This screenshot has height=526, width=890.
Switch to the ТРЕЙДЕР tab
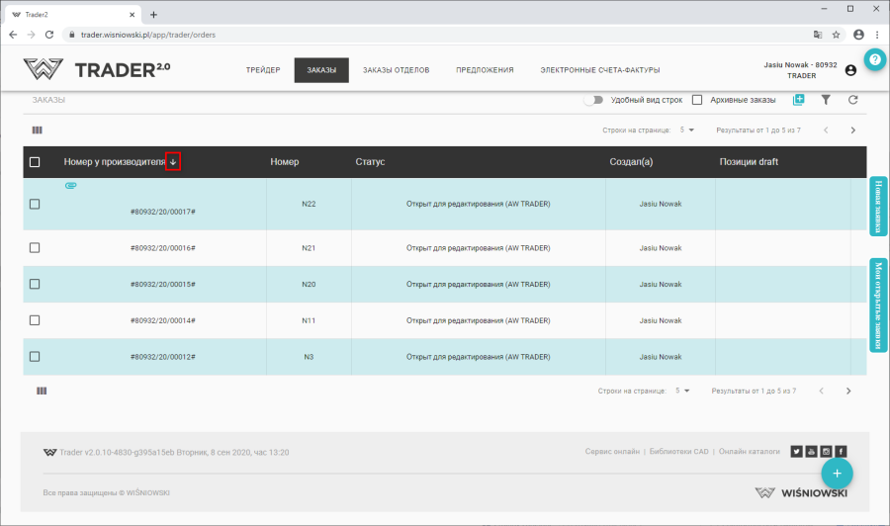(263, 70)
